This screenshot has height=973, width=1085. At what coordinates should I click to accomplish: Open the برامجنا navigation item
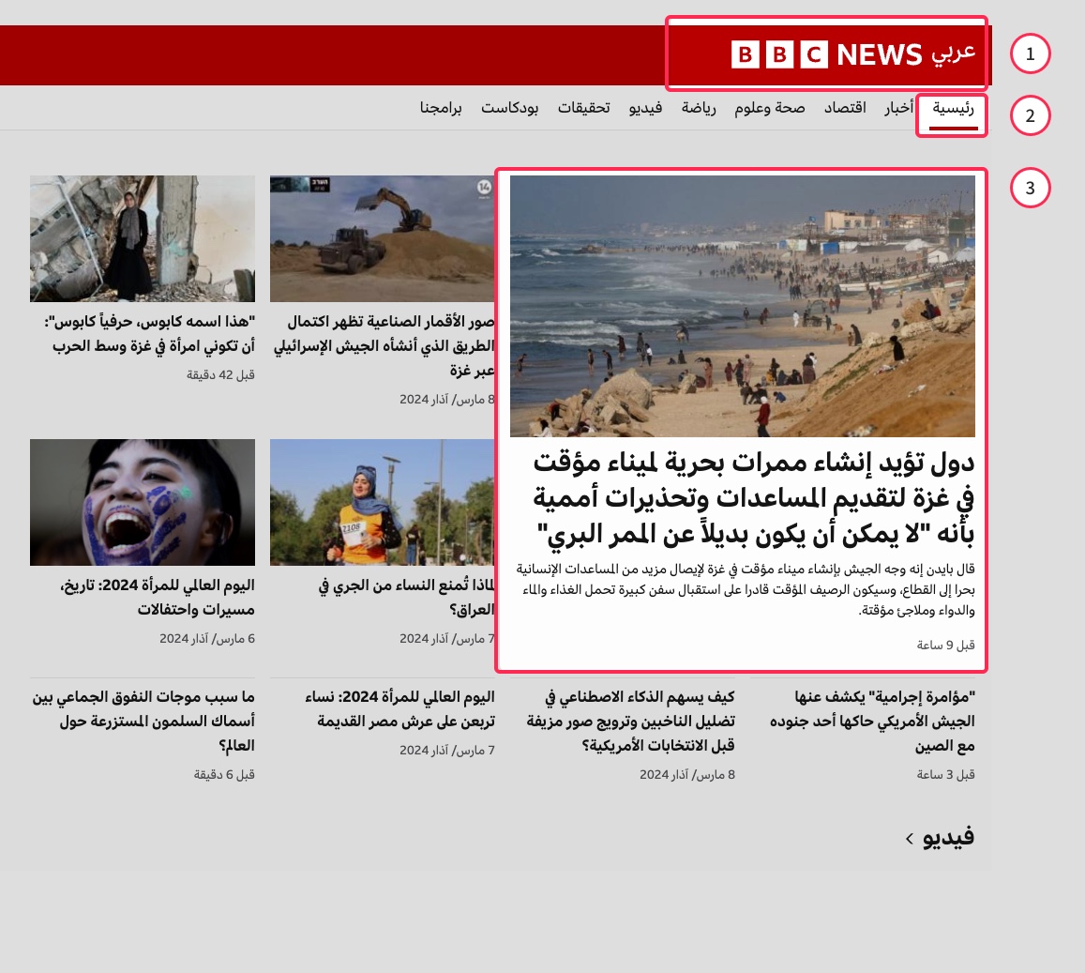[x=440, y=108]
